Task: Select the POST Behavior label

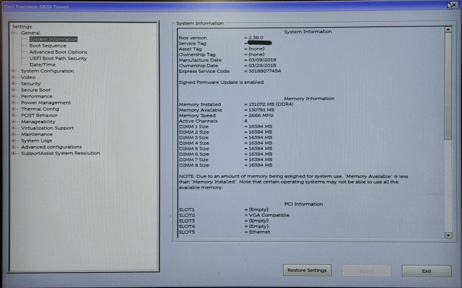Action: 39,116
